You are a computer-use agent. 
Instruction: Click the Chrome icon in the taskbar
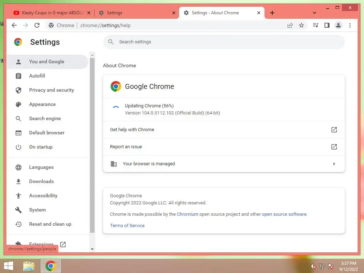coord(51,266)
